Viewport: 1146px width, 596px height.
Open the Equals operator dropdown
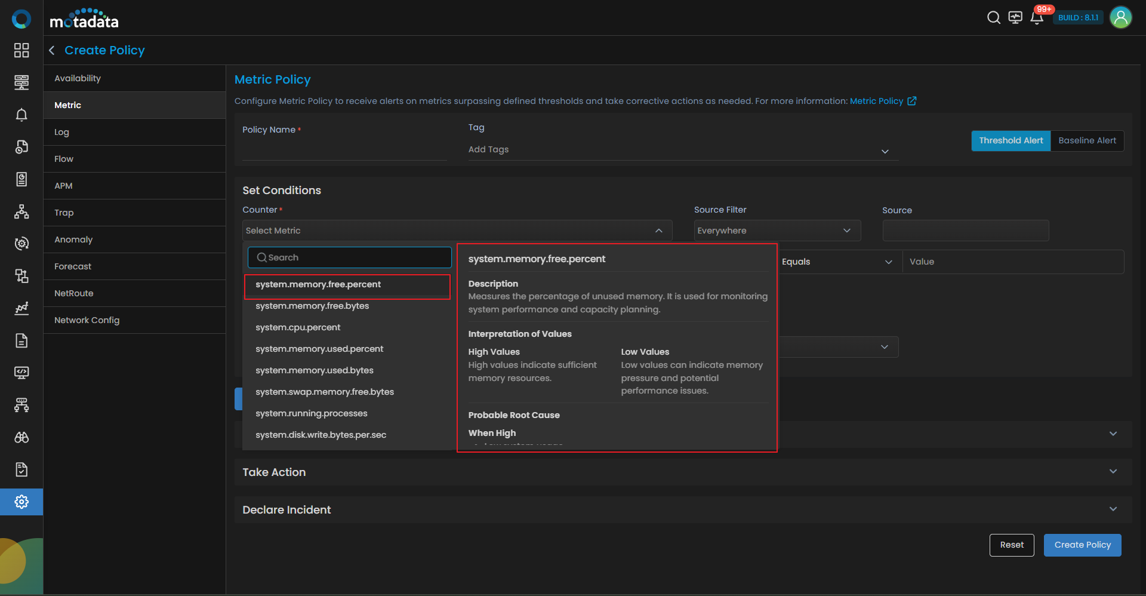tap(837, 262)
